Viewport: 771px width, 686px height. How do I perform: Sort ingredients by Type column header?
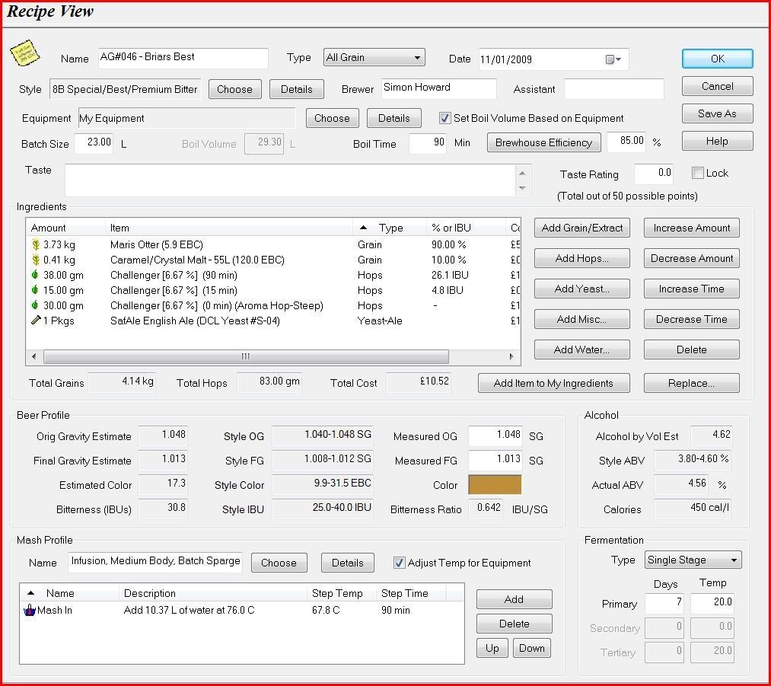pyautogui.click(x=390, y=228)
